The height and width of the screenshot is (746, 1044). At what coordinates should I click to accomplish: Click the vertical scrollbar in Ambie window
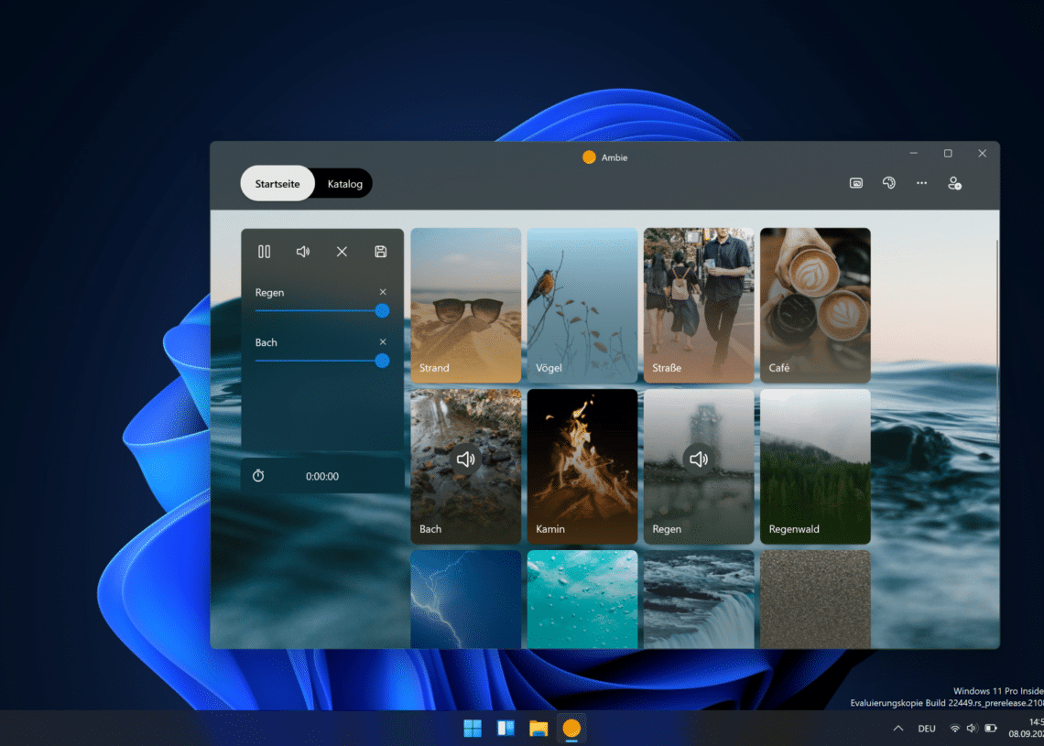[996, 340]
